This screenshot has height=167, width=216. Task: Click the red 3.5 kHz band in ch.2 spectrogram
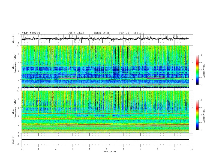[x=105, y=118]
